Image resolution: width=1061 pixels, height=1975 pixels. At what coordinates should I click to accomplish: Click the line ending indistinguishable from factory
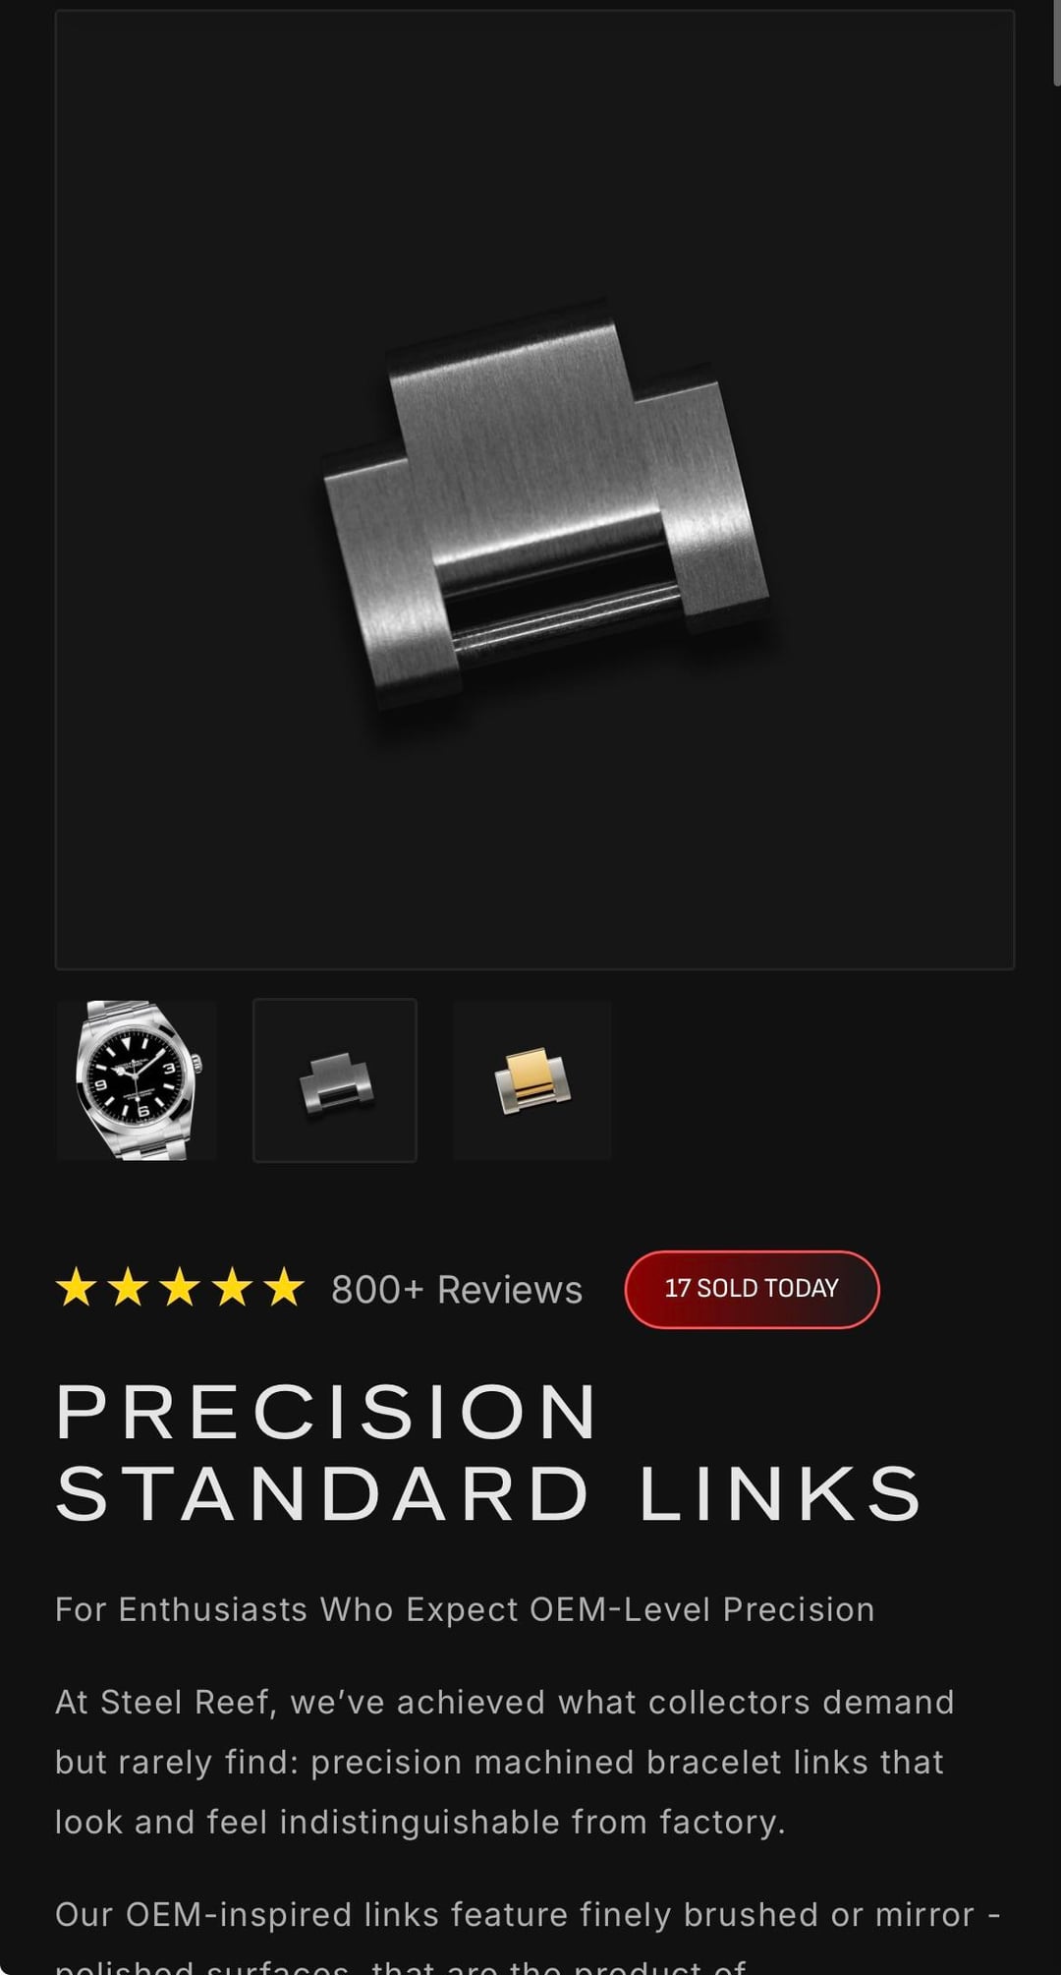420,1822
